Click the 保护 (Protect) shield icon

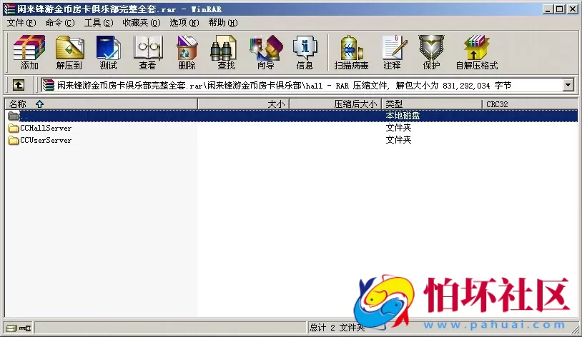[431, 52]
